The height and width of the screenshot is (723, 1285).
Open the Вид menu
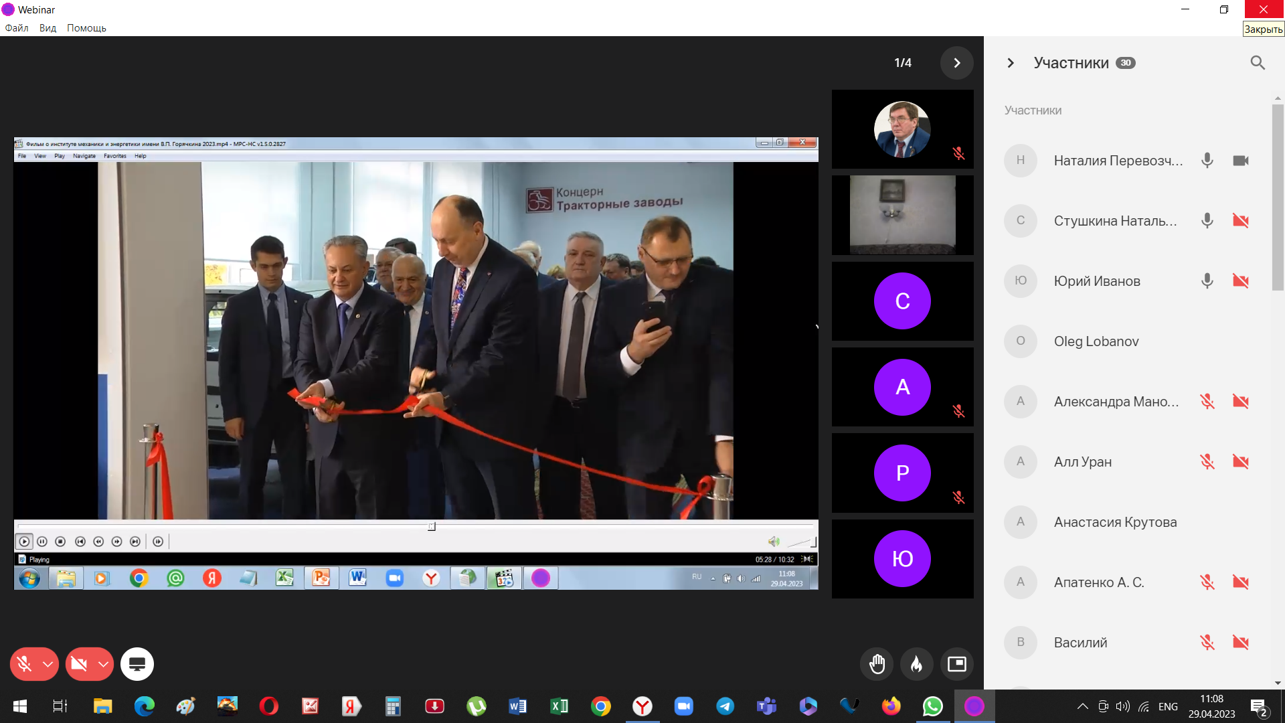pos(48,28)
